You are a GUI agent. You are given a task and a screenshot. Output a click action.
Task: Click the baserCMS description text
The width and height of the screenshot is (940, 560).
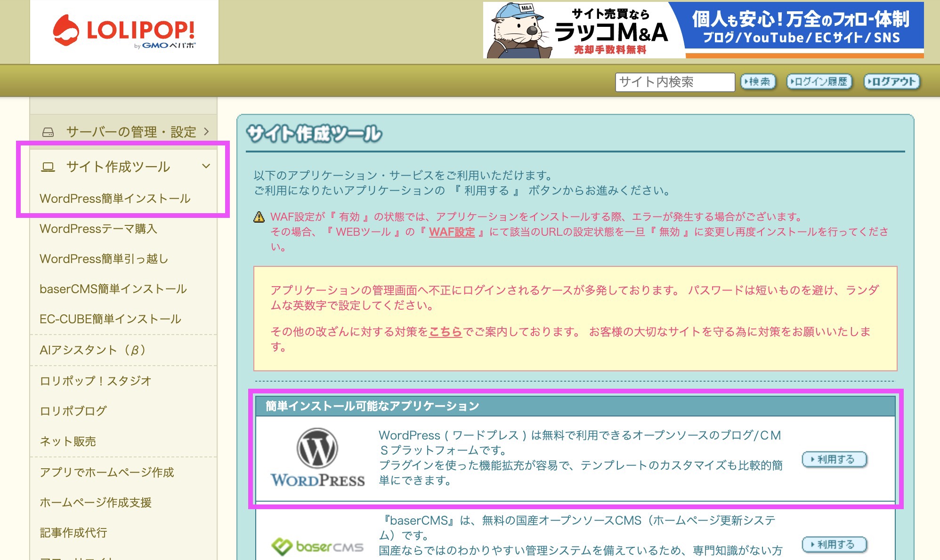pyautogui.click(x=580, y=536)
